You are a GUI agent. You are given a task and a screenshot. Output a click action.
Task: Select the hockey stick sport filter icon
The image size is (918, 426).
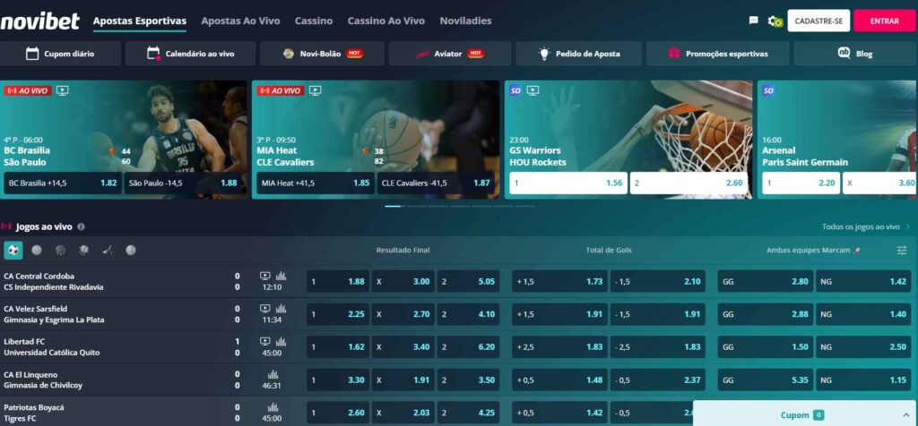tap(108, 250)
